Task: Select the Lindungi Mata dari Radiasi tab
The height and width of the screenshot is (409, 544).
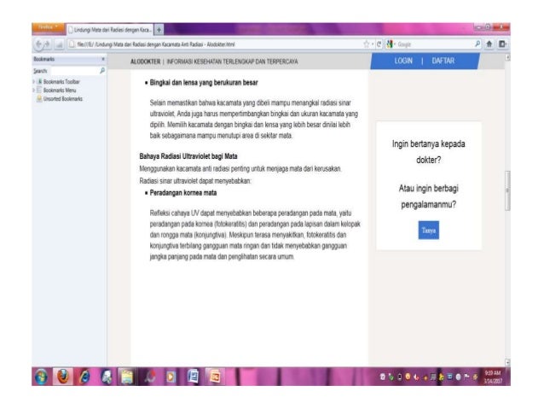Action: tap(110, 30)
